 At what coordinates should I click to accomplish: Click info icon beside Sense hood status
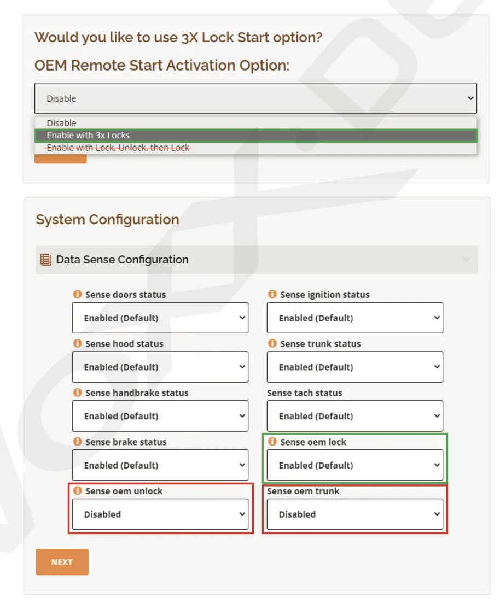tap(78, 344)
